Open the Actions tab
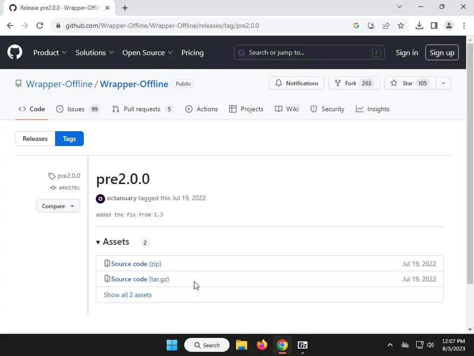The height and width of the screenshot is (356, 474). pyautogui.click(x=201, y=109)
